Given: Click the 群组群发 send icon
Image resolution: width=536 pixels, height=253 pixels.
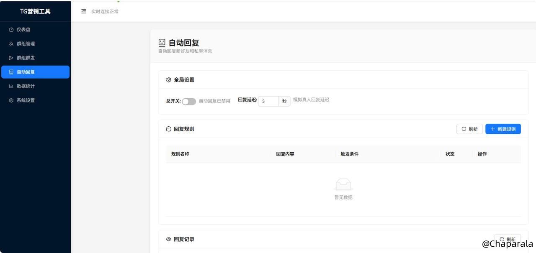Looking at the screenshot, I should pos(11,58).
